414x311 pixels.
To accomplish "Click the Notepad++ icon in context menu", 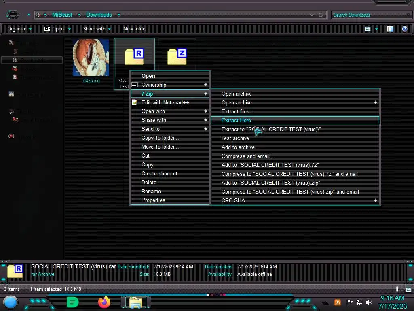I will 135,102.
